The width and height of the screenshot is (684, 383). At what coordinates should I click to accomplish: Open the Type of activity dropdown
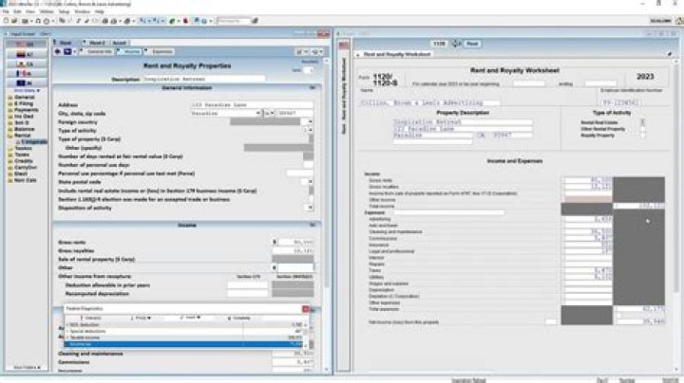tap(310, 129)
